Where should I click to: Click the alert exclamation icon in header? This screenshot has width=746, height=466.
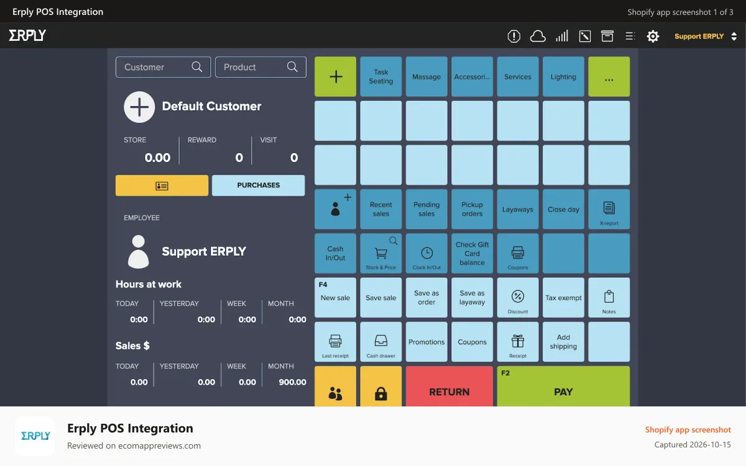[x=514, y=36]
